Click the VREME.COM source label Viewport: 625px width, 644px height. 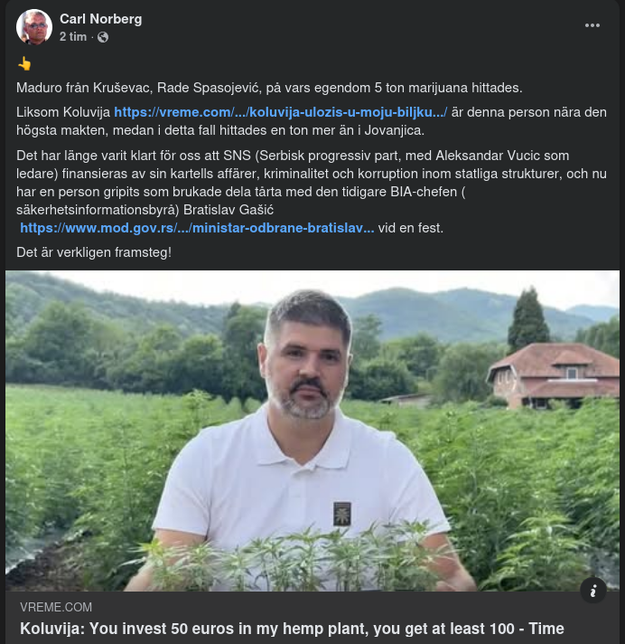click(x=56, y=608)
